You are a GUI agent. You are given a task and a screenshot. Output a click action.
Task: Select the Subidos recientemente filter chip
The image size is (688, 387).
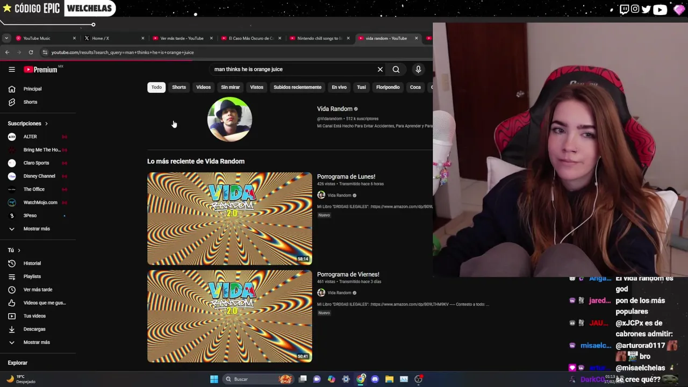(x=297, y=87)
